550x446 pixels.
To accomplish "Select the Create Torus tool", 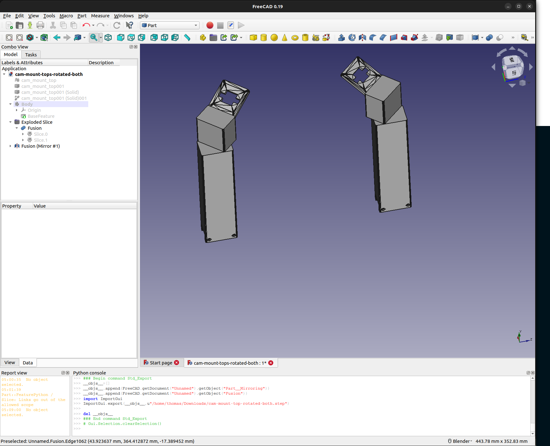I will pos(295,38).
